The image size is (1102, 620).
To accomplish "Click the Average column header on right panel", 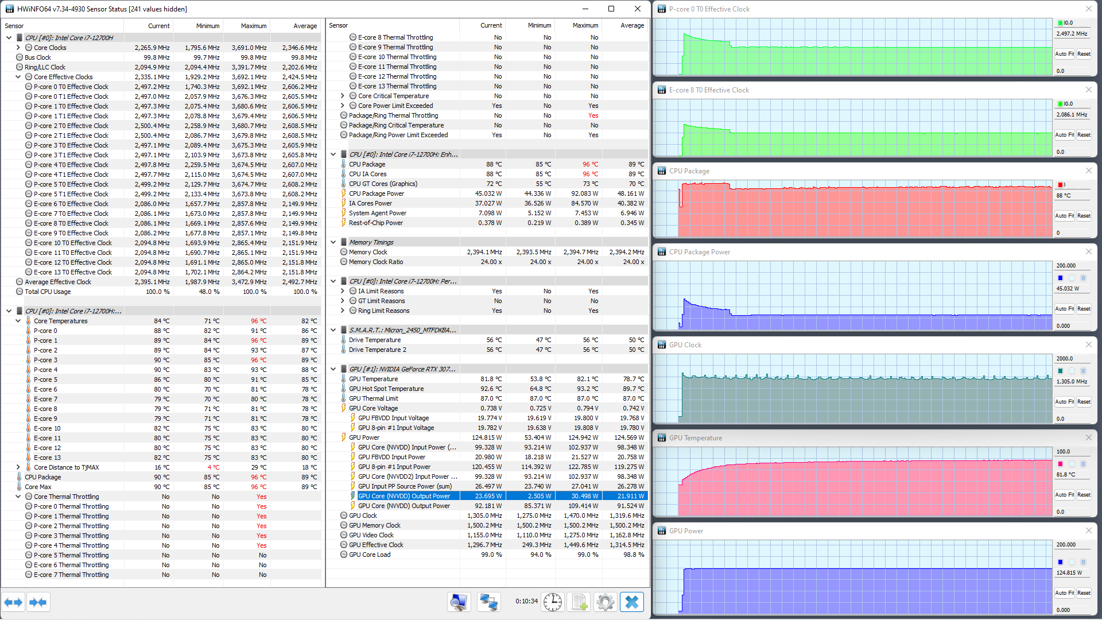I will click(631, 26).
